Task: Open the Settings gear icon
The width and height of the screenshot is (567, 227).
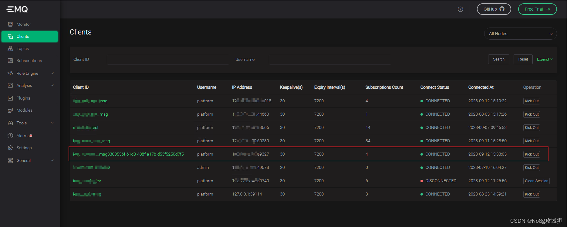Action: [10, 148]
